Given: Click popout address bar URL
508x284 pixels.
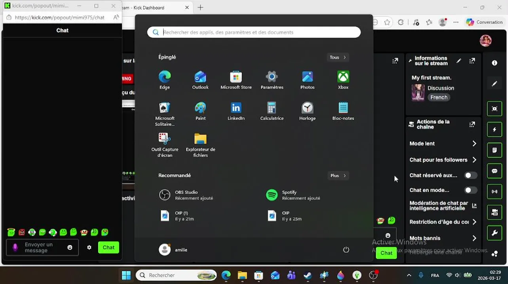Looking at the screenshot, I should pos(59,17).
